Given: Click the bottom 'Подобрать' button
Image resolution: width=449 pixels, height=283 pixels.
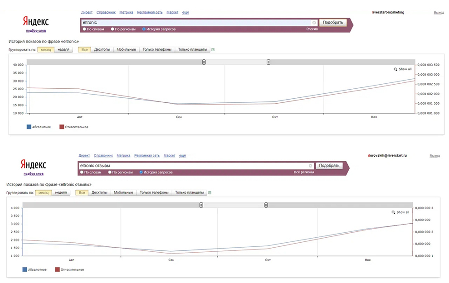Looking at the screenshot, I should point(329,166).
